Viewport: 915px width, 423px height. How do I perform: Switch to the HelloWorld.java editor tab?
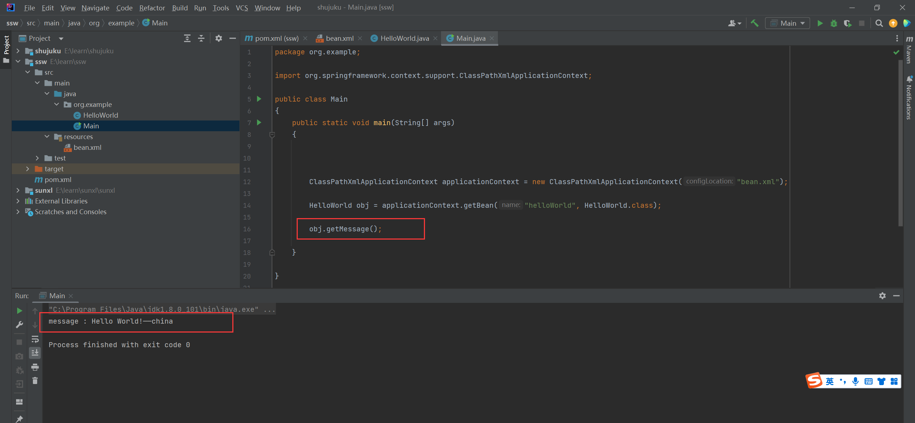click(x=404, y=38)
